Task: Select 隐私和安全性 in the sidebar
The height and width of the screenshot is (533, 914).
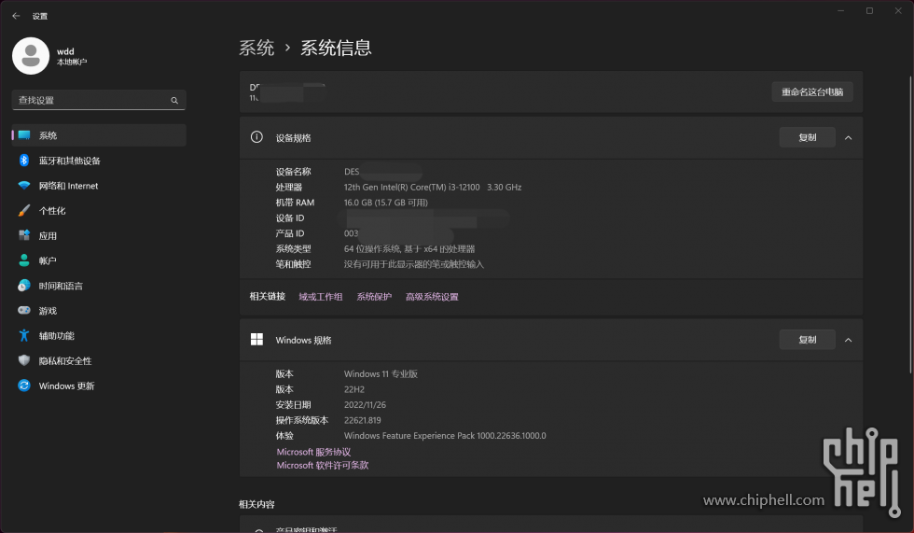Action: point(99,361)
